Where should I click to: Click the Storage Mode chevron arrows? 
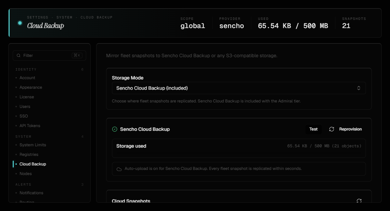click(x=359, y=88)
